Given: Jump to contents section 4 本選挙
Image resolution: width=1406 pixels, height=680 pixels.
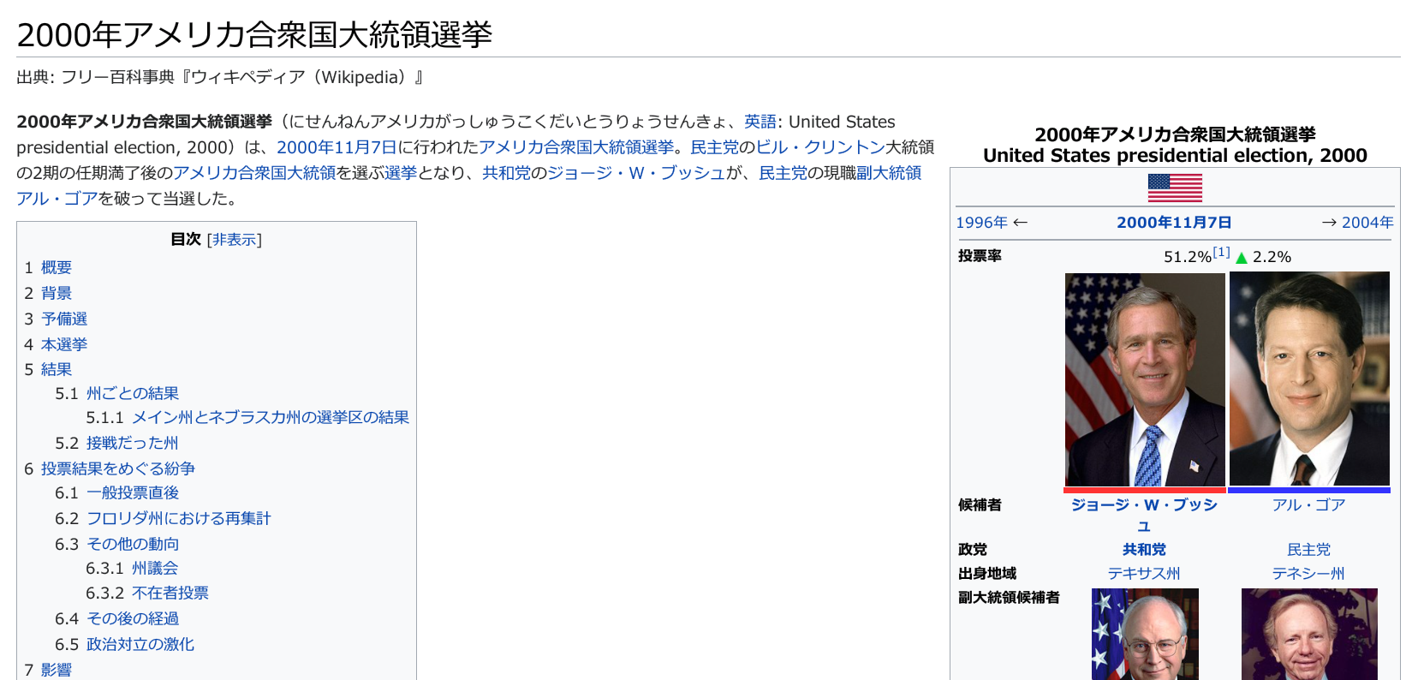Looking at the screenshot, I should click(x=56, y=345).
